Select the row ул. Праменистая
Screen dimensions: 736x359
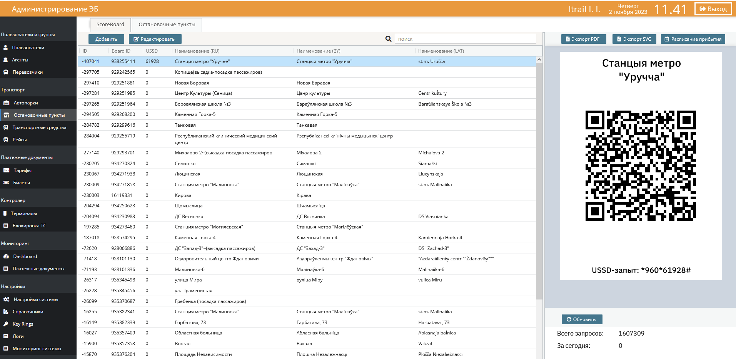click(307, 291)
